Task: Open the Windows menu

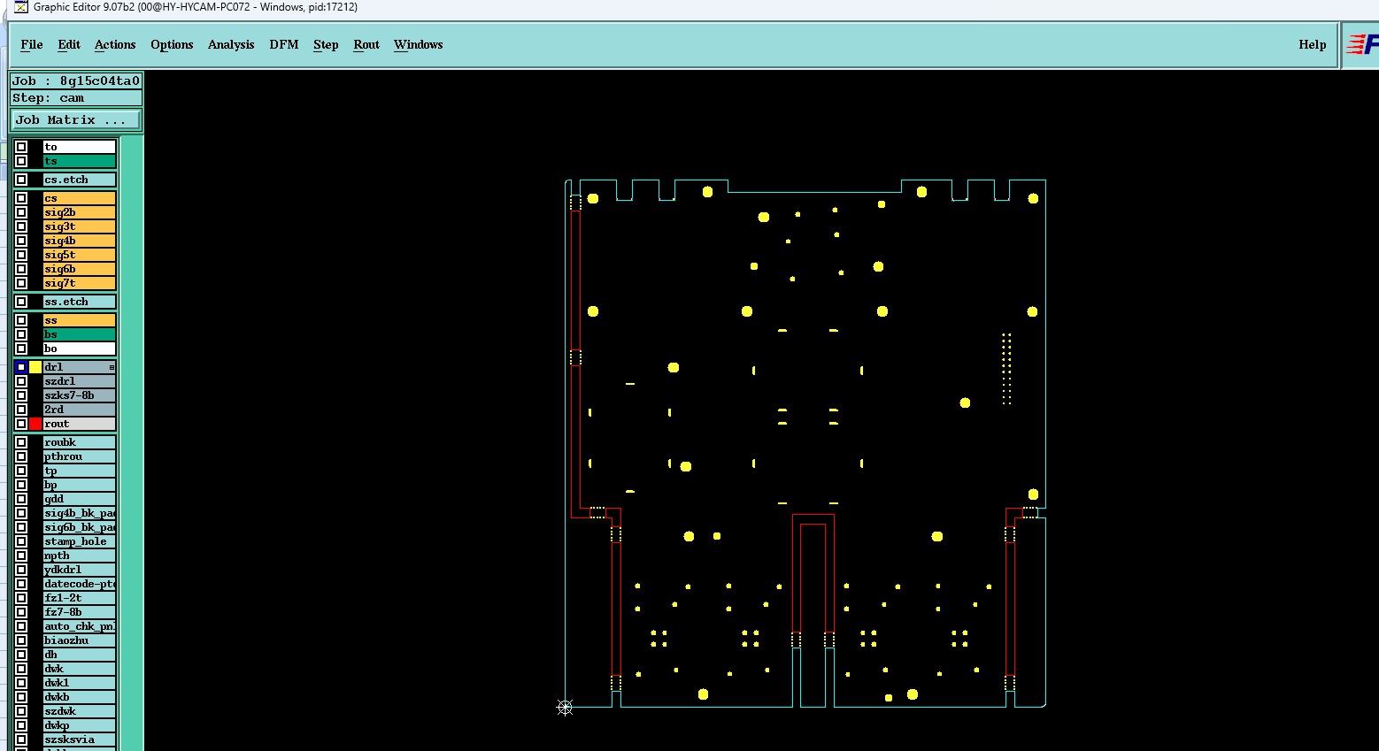Action: pos(419,45)
